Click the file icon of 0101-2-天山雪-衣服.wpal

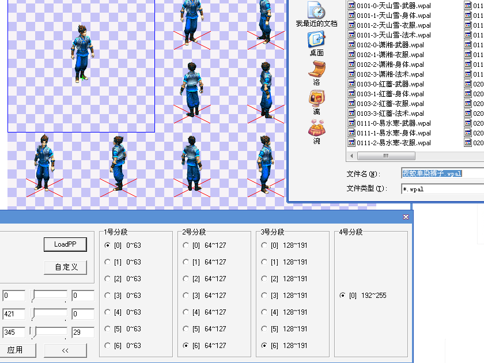(x=351, y=25)
